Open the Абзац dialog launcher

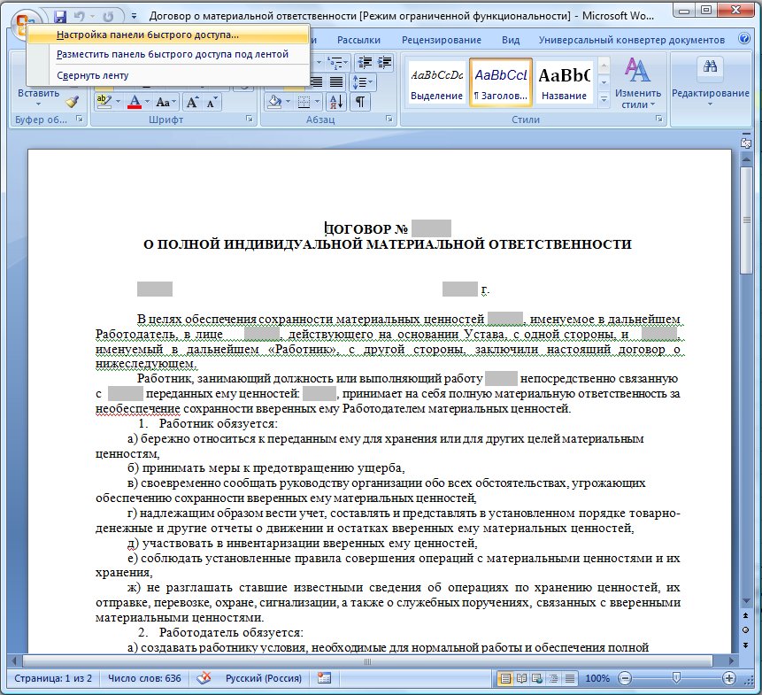(389, 119)
